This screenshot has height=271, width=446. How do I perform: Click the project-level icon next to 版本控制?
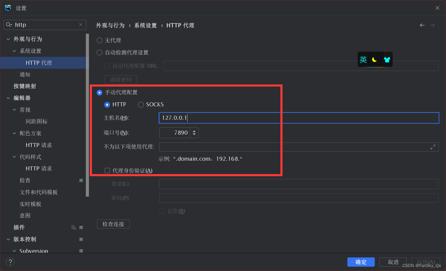pos(81,239)
